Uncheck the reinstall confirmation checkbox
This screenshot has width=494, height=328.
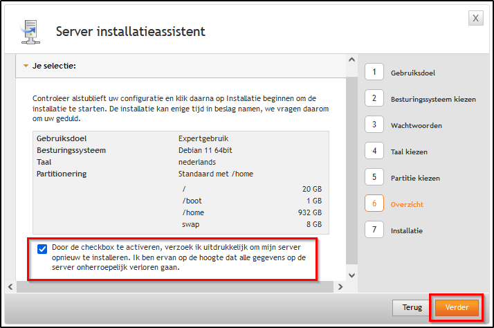pyautogui.click(x=43, y=248)
